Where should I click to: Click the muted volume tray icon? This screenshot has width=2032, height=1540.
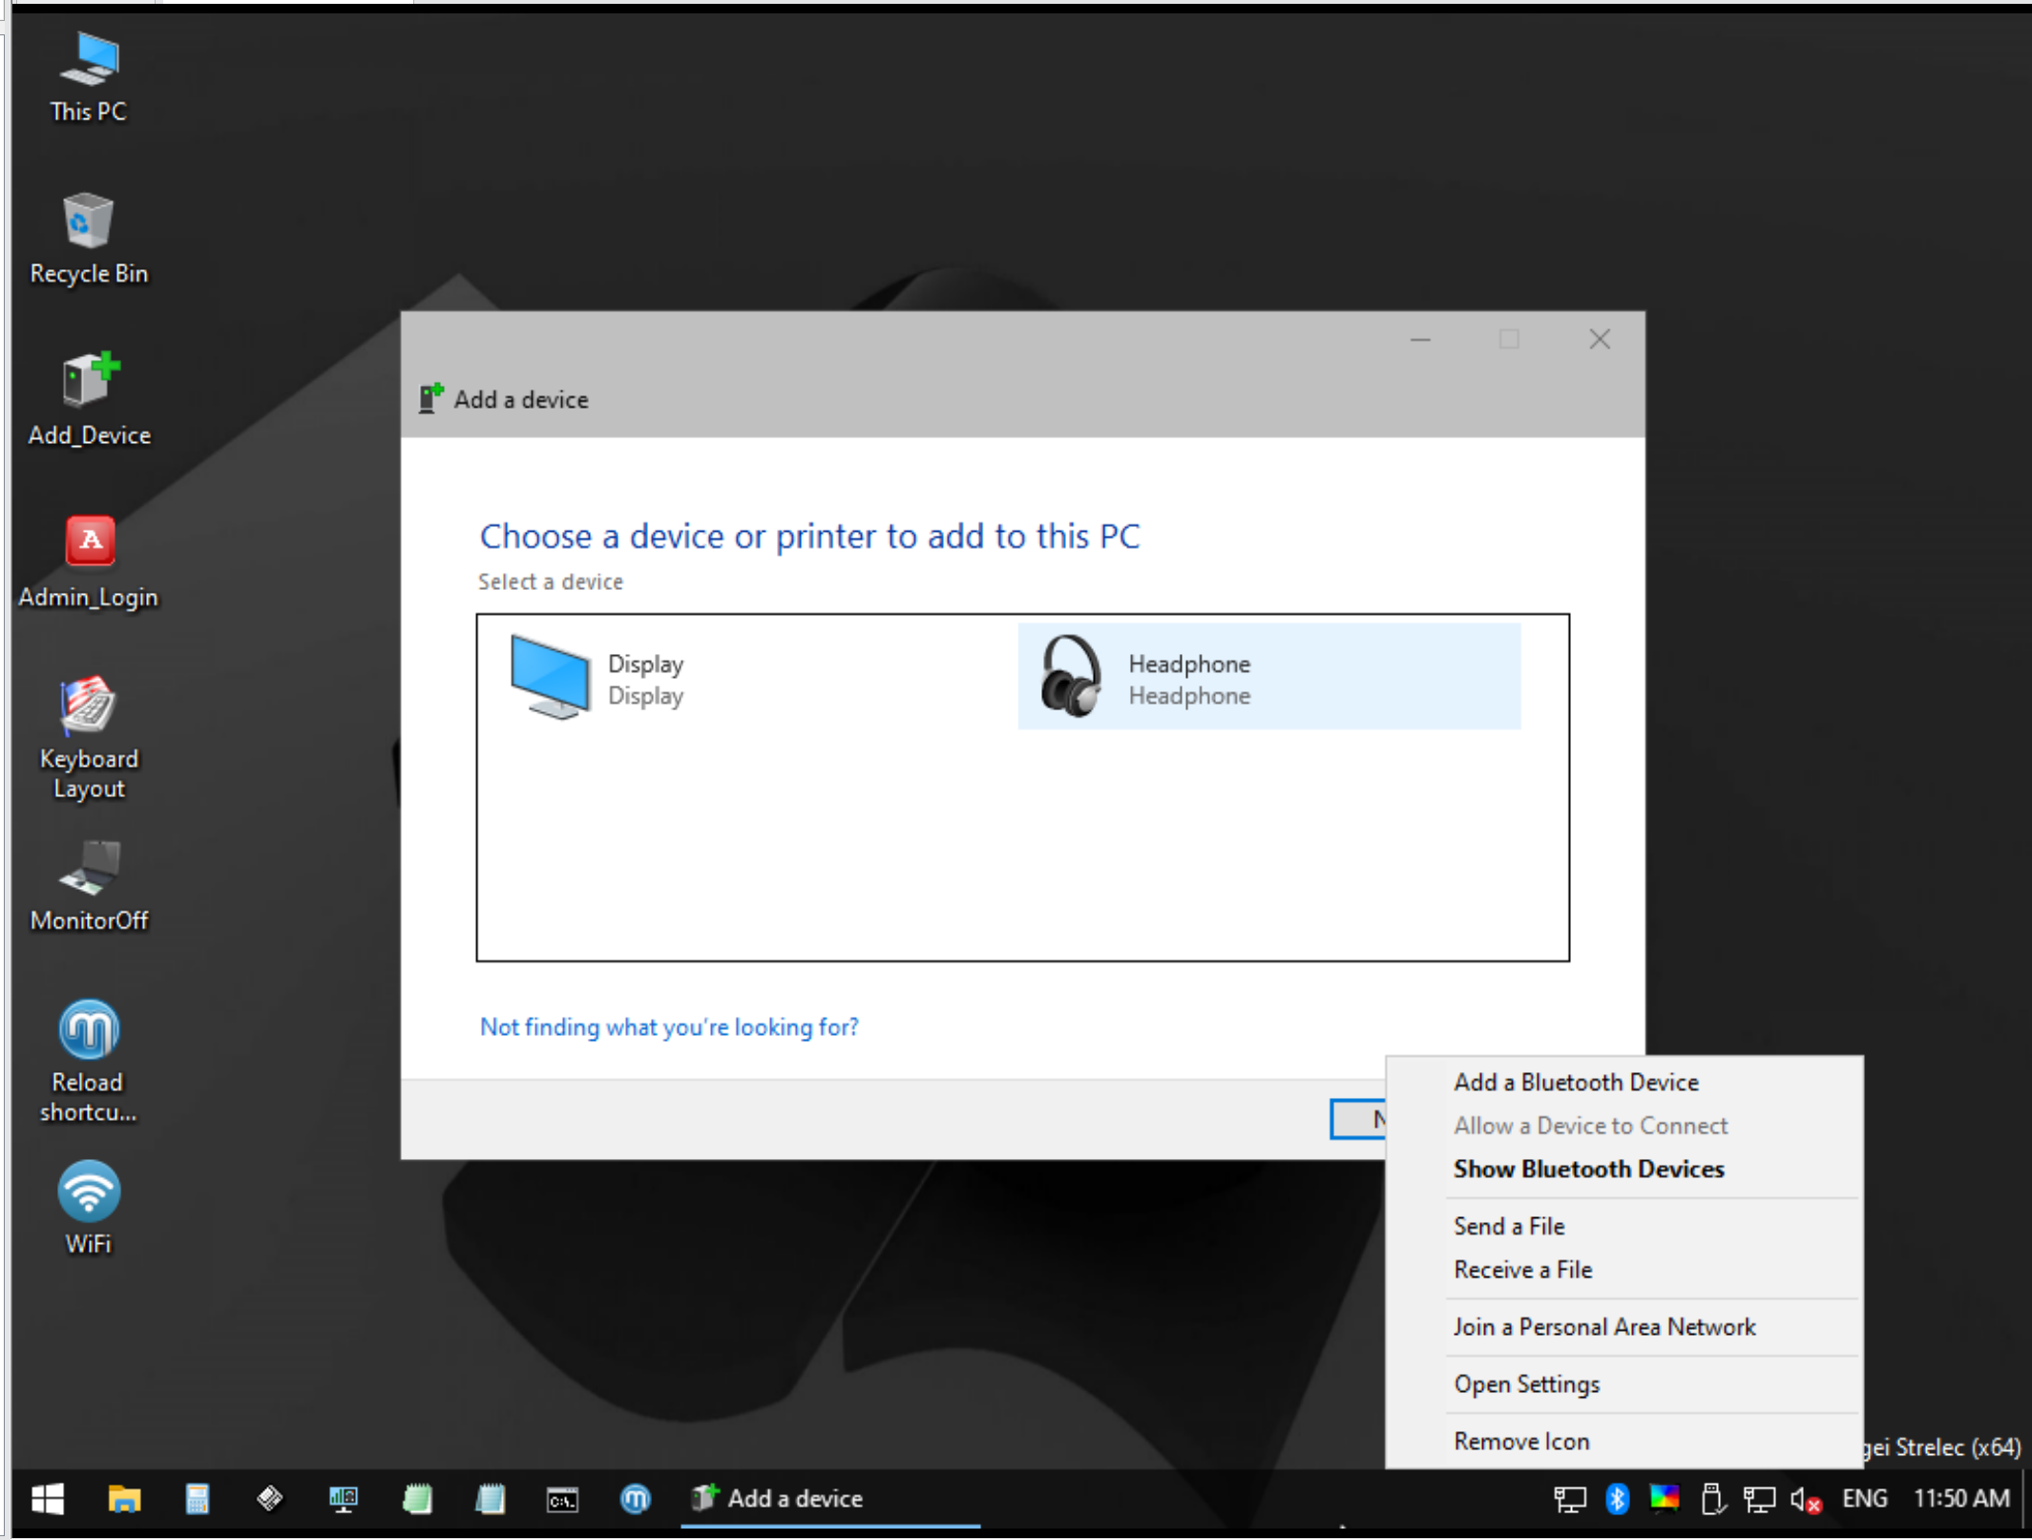tap(1805, 1499)
